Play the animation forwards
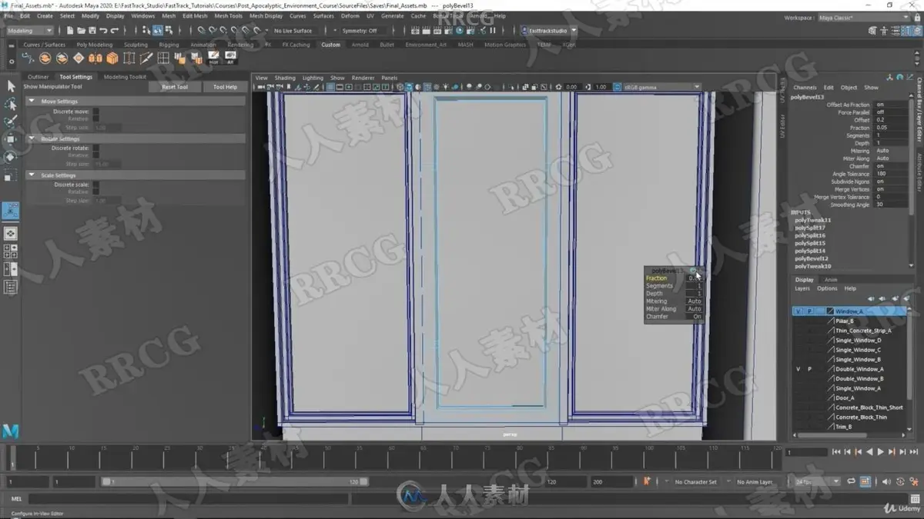The height and width of the screenshot is (519, 924). [x=881, y=452]
